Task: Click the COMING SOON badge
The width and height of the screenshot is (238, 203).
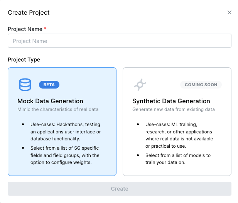Action: click(x=201, y=85)
